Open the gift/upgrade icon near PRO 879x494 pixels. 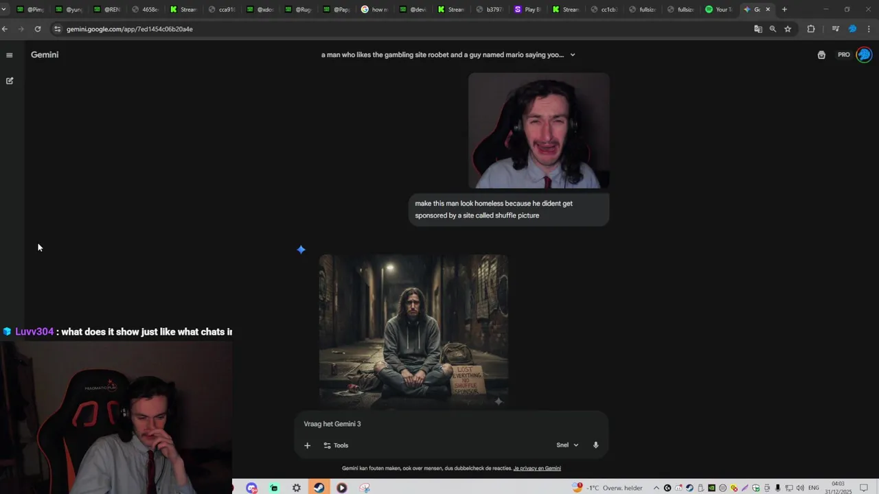(821, 55)
